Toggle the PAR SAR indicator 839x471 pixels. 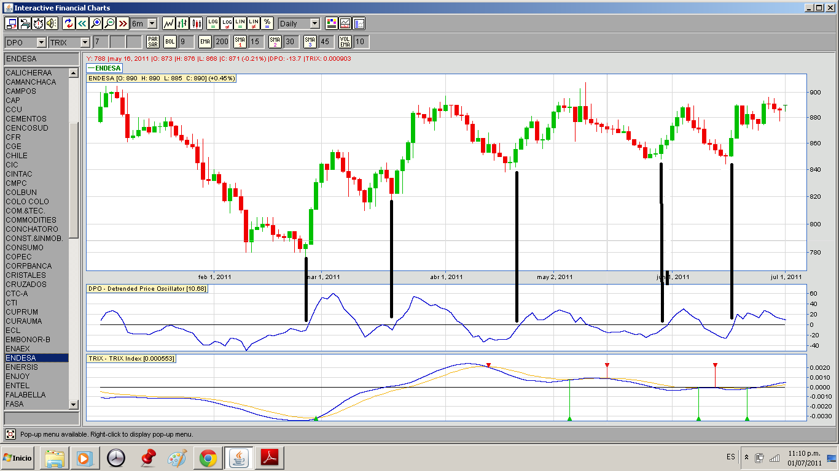pos(153,42)
